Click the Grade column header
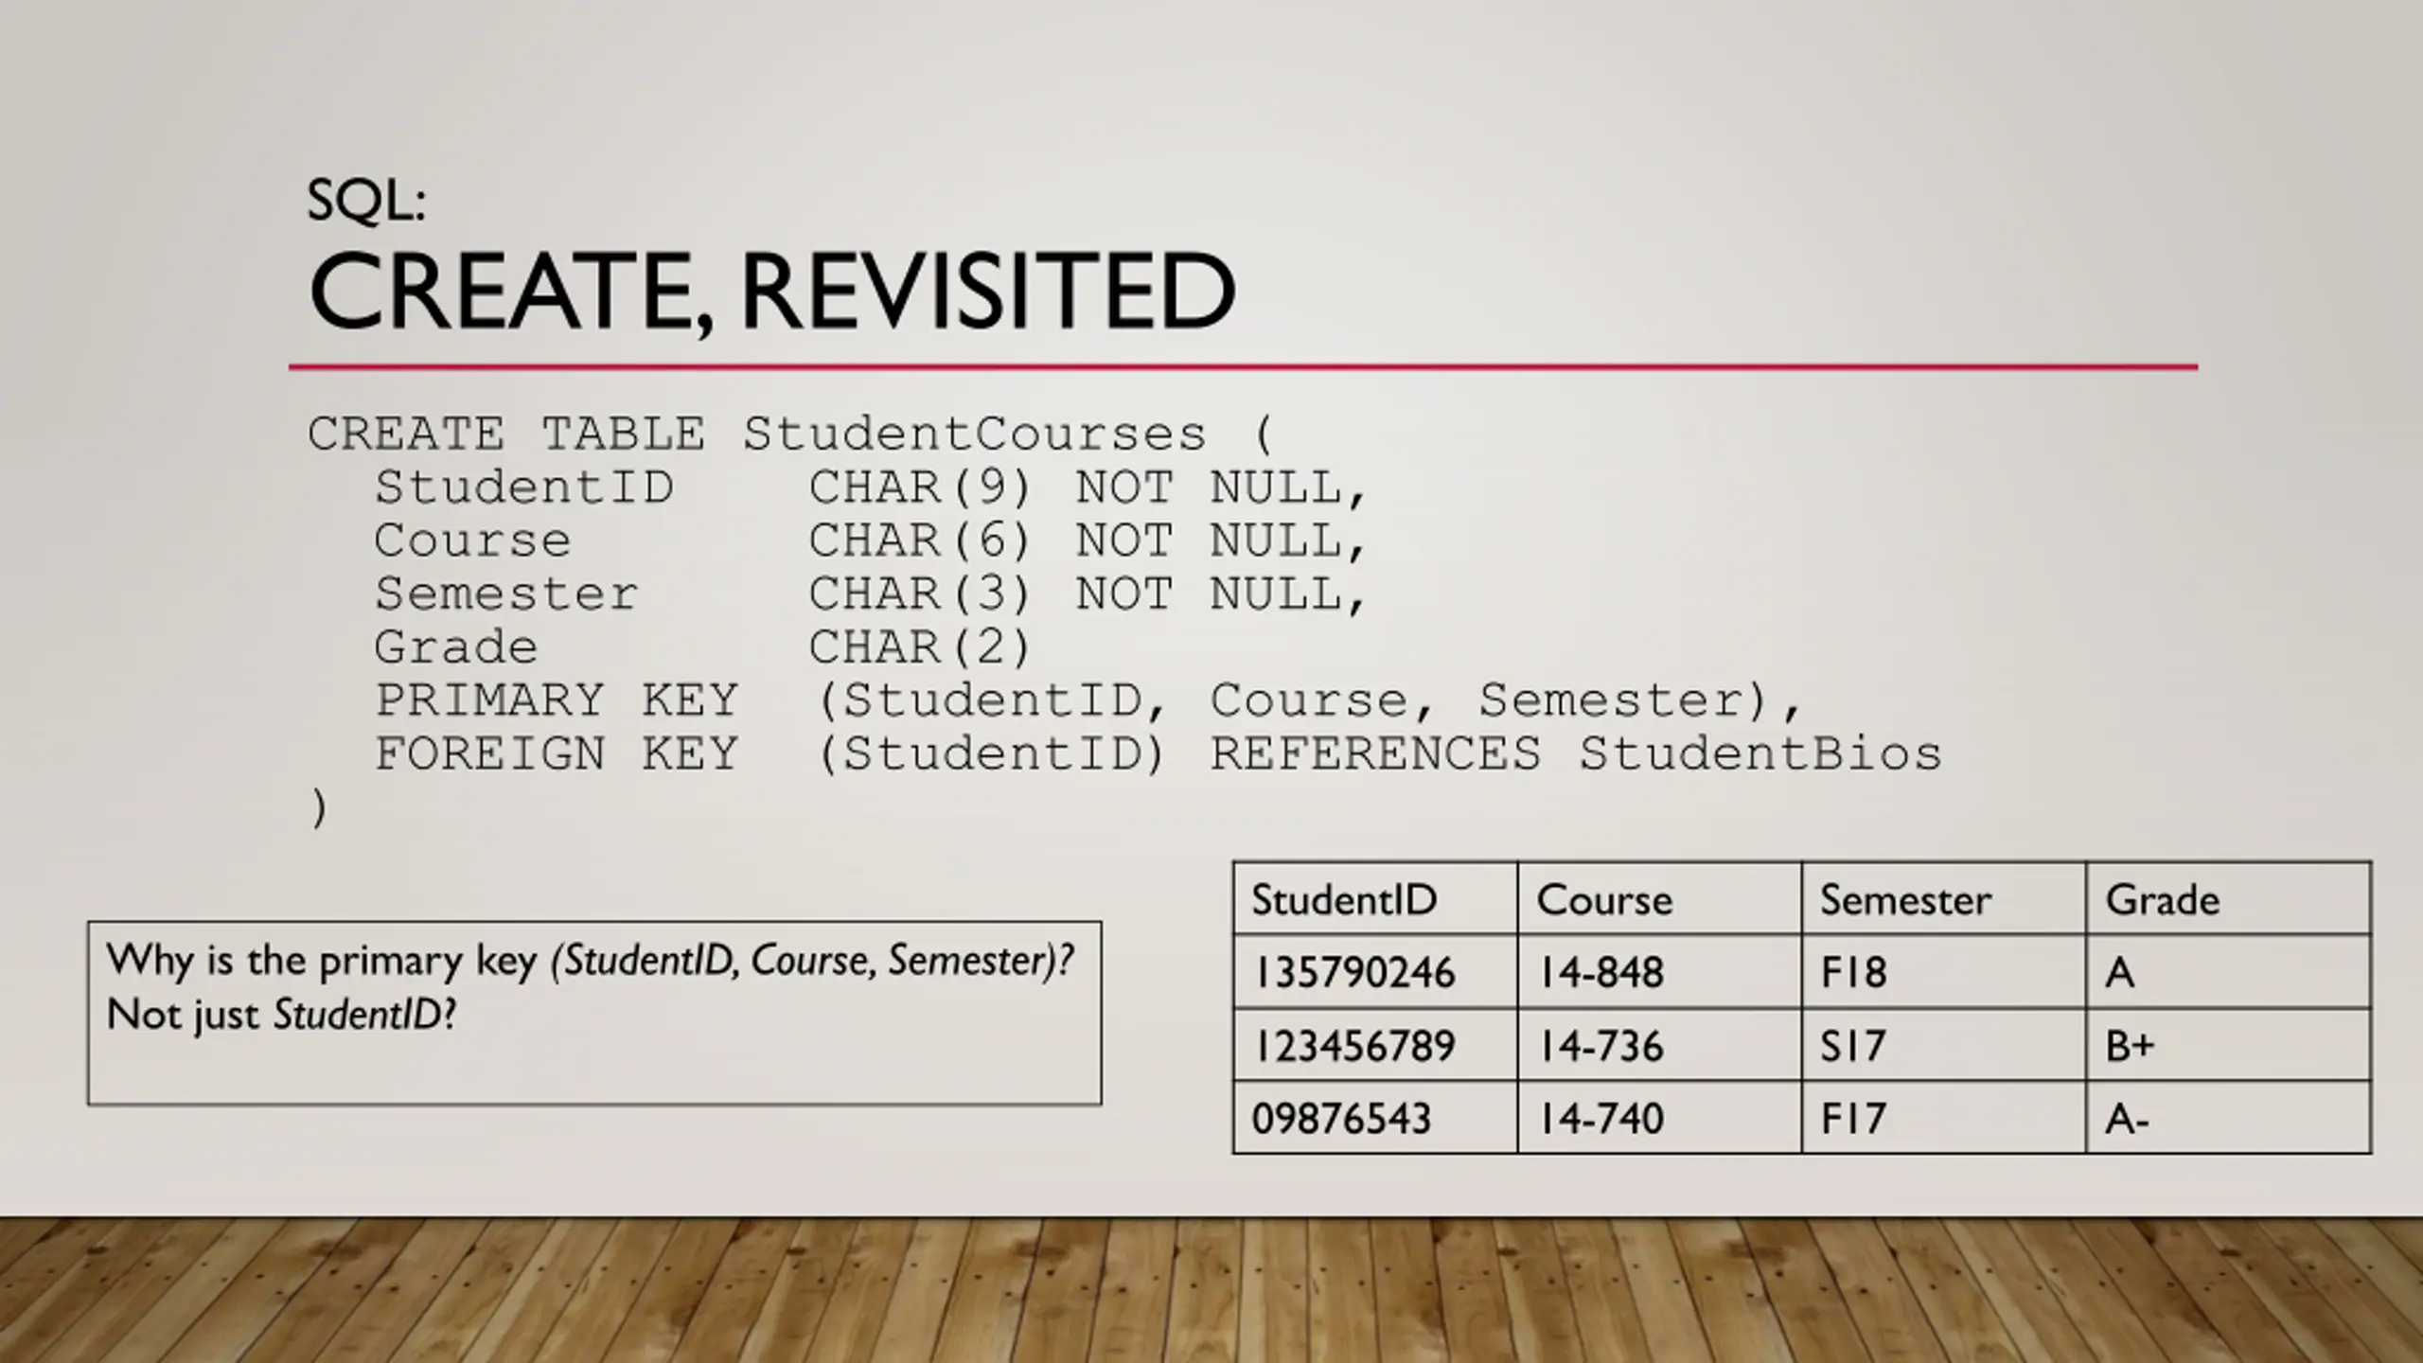This screenshot has height=1363, width=2423. [2162, 899]
